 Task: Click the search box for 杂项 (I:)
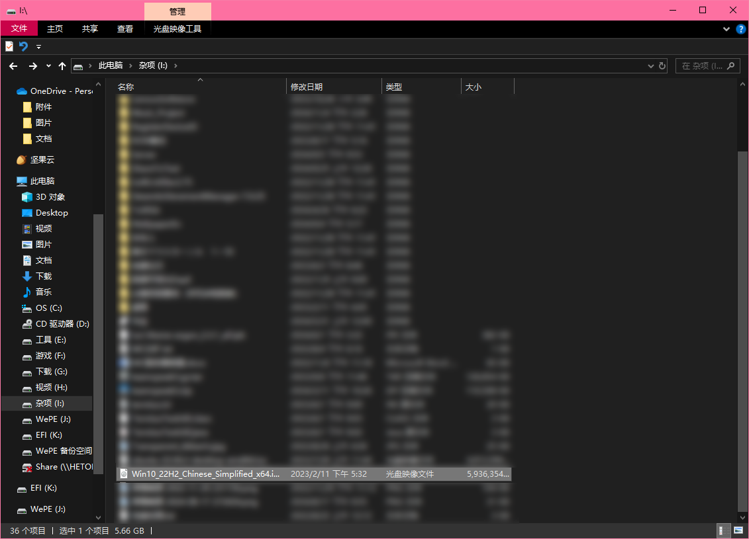tap(702, 66)
